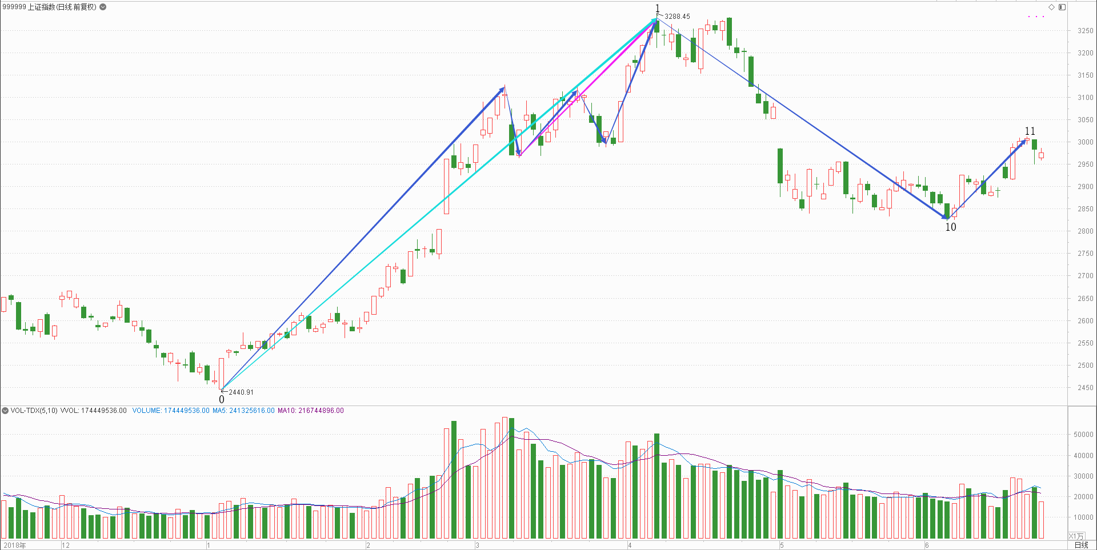This screenshot has height=550, width=1097.
Task: Click the 3250 price axis label
Action: [x=1085, y=31]
